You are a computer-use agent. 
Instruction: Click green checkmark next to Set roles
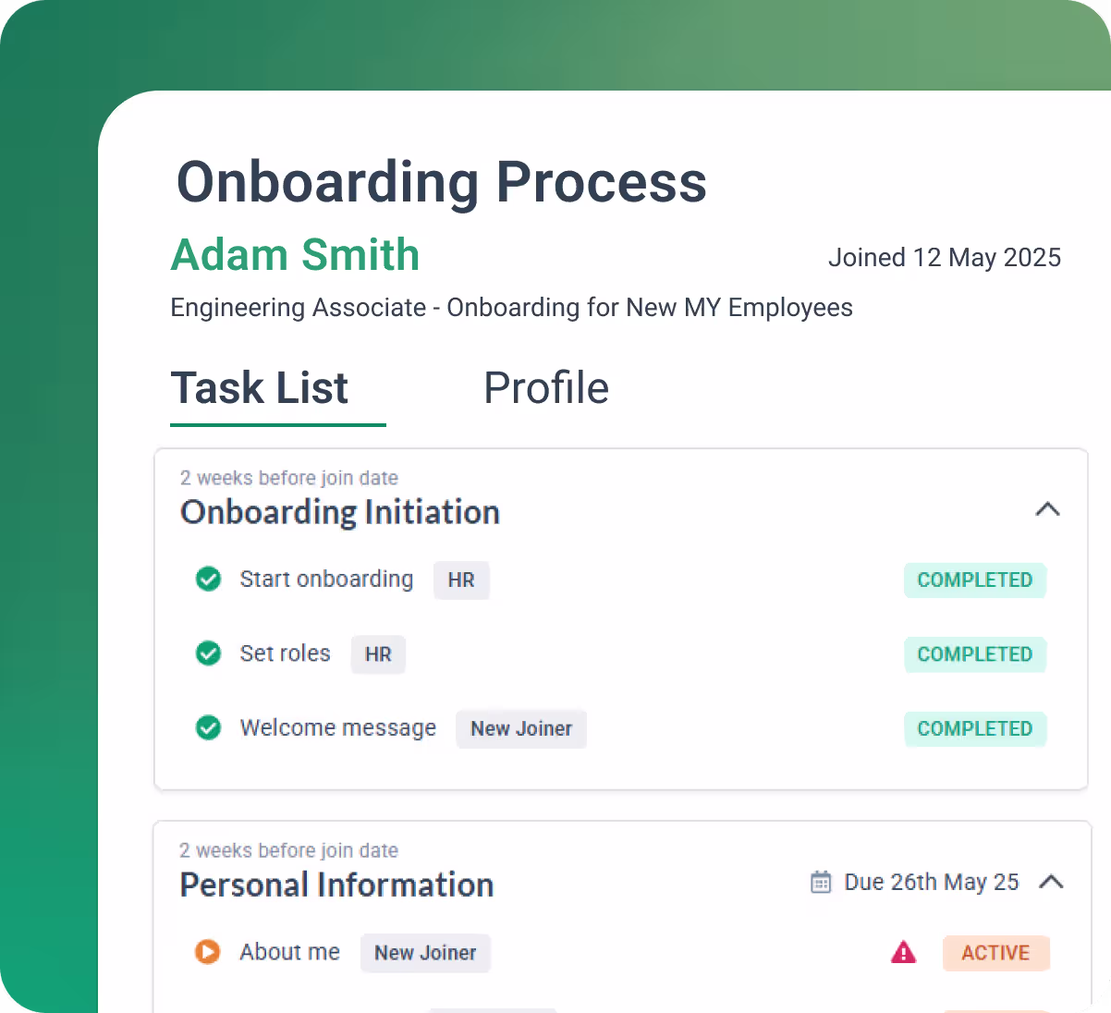tap(209, 653)
